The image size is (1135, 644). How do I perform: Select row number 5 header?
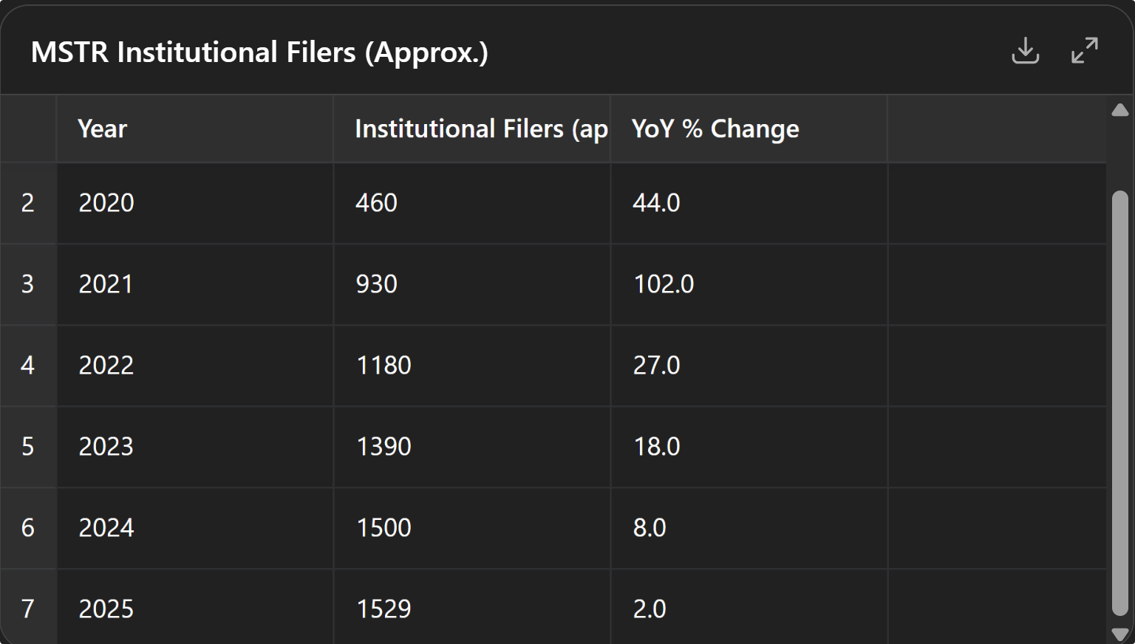(28, 447)
